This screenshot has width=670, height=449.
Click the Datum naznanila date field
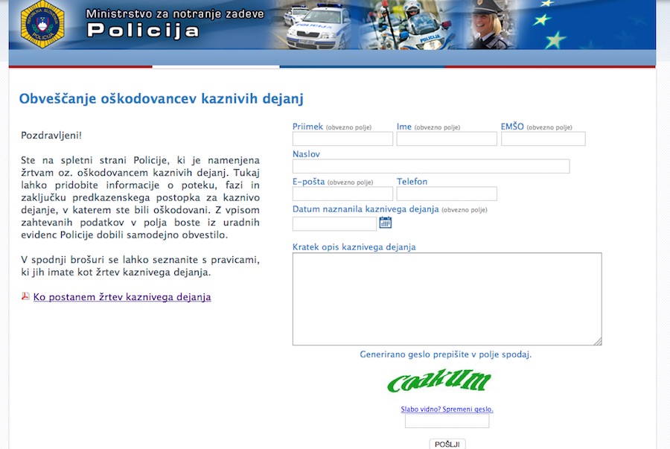tap(333, 223)
